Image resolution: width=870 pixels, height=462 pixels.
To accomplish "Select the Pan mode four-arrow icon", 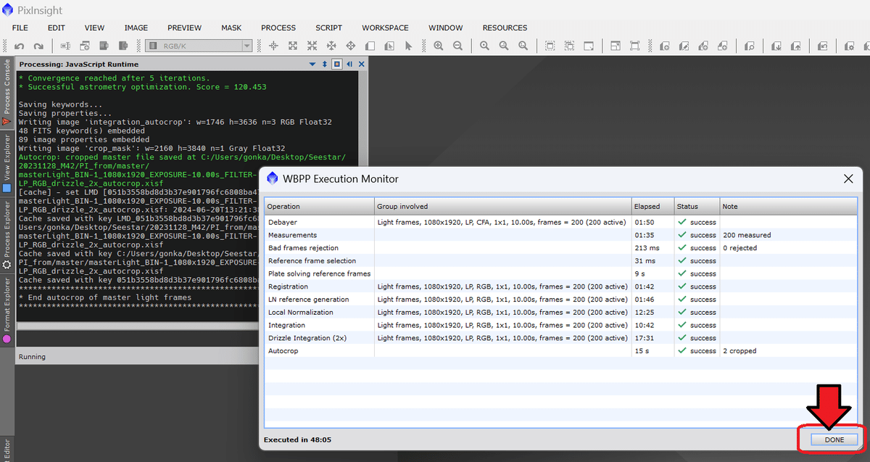I will [x=331, y=46].
